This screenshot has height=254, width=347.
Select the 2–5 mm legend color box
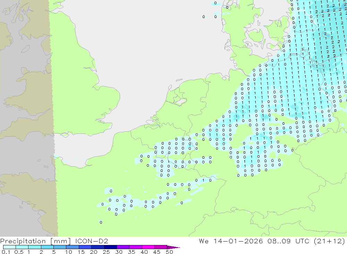tap(47, 247)
